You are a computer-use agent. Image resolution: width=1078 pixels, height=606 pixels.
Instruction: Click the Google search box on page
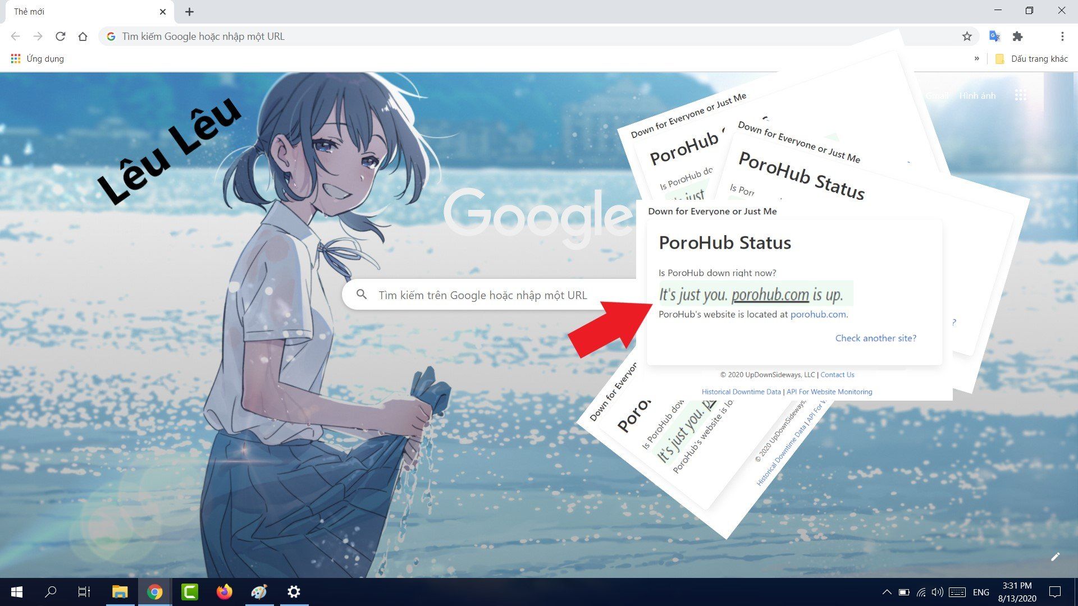coord(488,295)
